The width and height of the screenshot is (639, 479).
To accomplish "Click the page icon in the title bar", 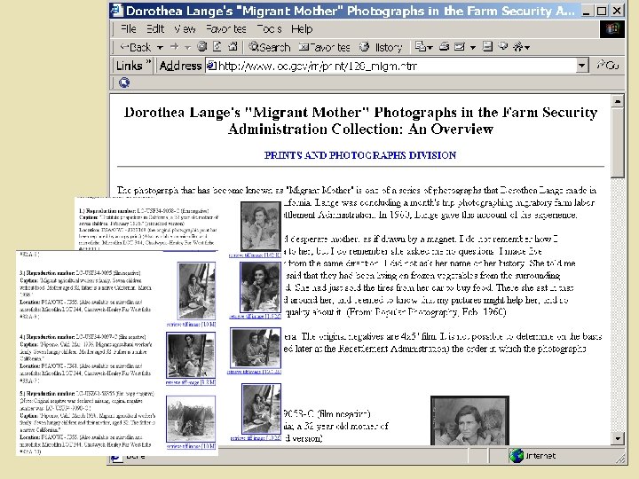I will [x=117, y=10].
